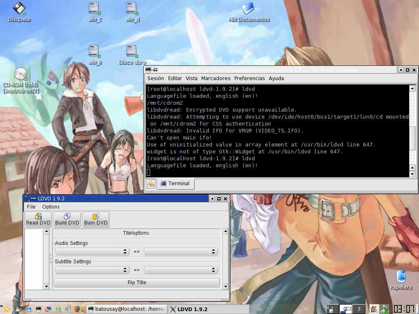
Task: Click the 'Can't open main ifo!' terminal line
Action: click(179, 137)
